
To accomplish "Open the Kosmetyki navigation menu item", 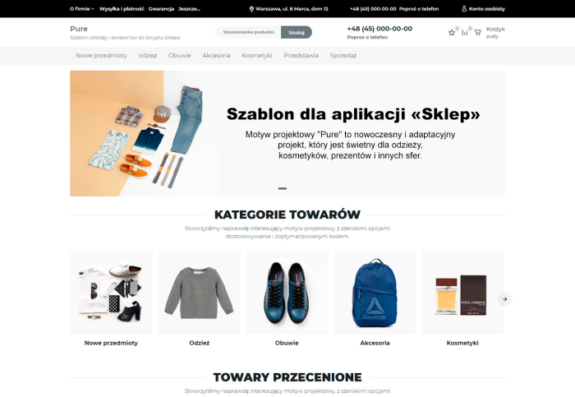I will click(x=256, y=55).
